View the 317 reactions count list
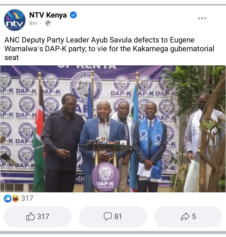Screen dimensions: 226x237 tap(27, 198)
